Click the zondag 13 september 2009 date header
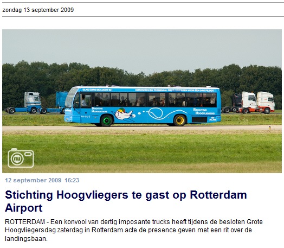The width and height of the screenshot is (284, 248). [x=38, y=10]
